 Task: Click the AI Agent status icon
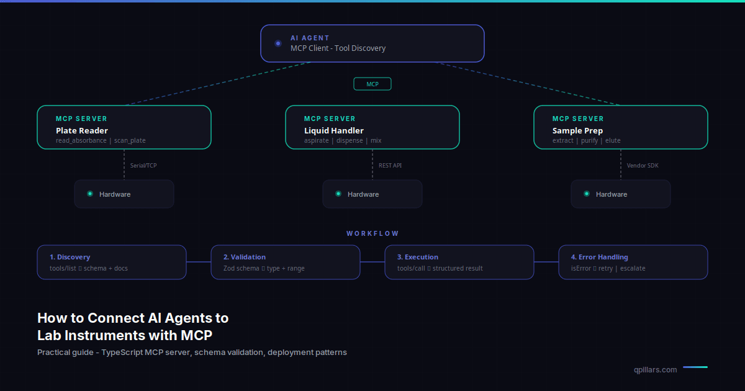tap(277, 43)
